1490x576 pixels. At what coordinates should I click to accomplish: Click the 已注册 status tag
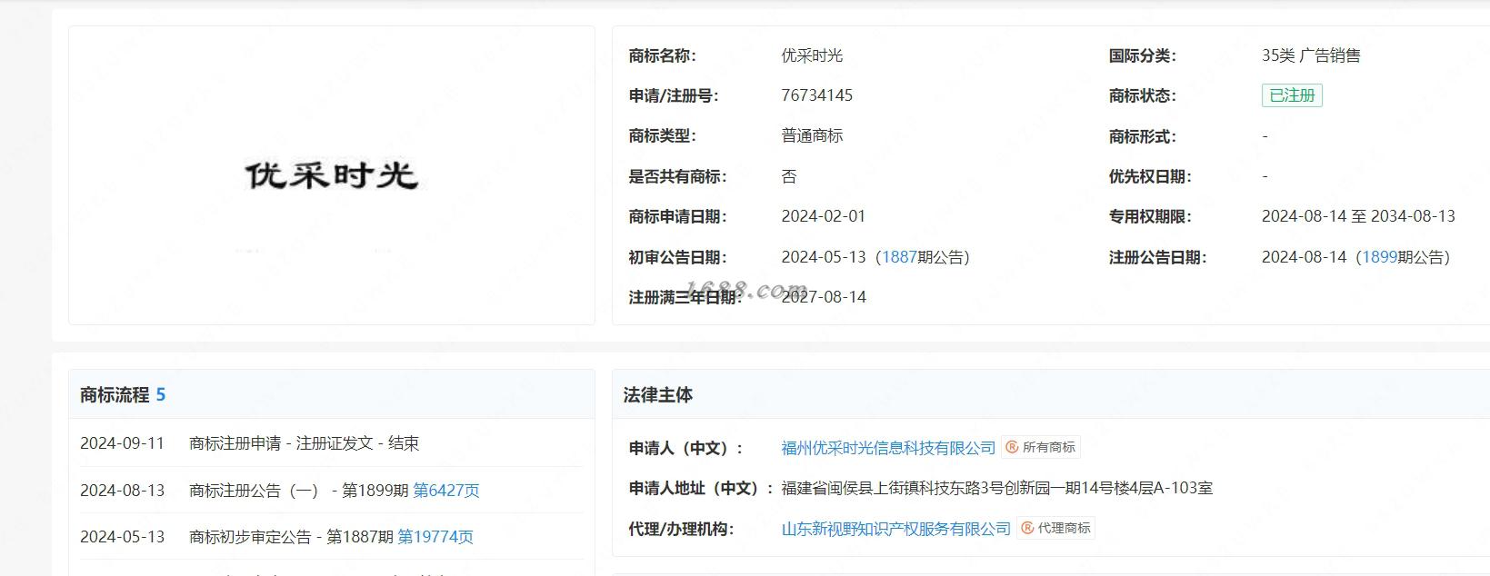pyautogui.click(x=1292, y=95)
